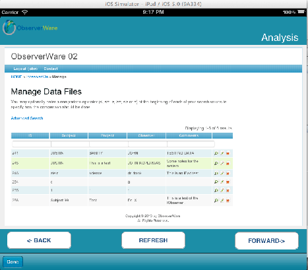308x270 pixels.
Task: Click the 9:17 PM status bar clock
Action: click(153, 12)
